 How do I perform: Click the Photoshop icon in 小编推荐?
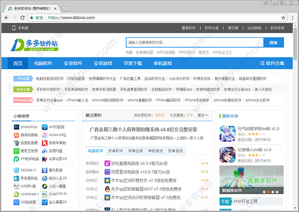16,127
